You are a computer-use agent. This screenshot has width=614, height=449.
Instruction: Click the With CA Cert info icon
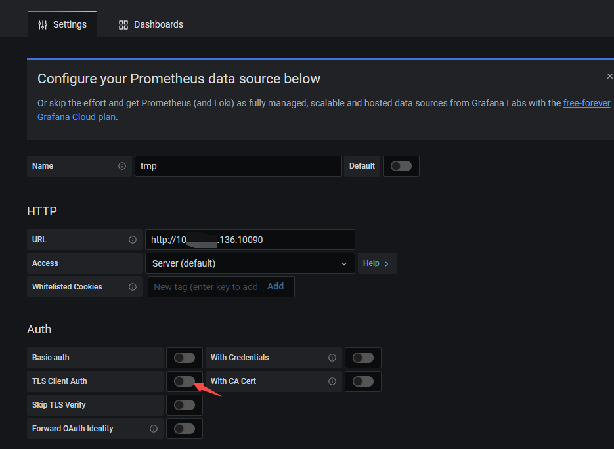332,381
